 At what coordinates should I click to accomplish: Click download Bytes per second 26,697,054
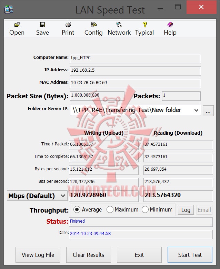(178, 170)
